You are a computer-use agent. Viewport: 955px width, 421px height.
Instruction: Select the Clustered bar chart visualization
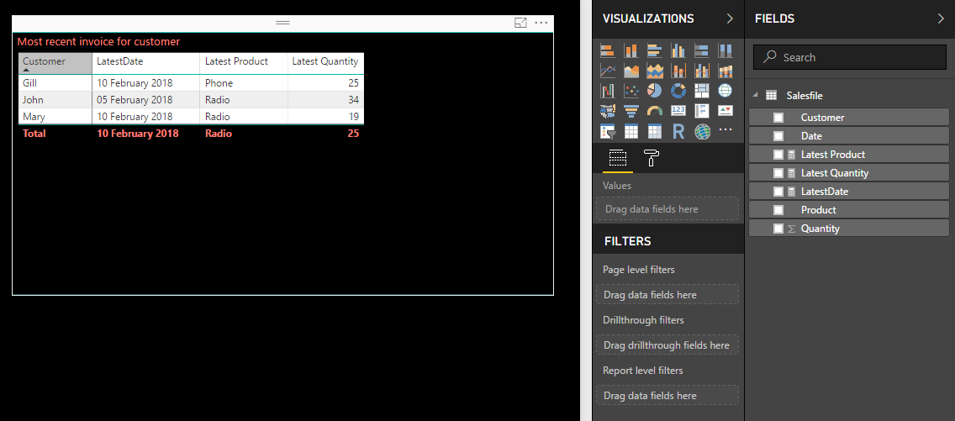click(x=655, y=50)
